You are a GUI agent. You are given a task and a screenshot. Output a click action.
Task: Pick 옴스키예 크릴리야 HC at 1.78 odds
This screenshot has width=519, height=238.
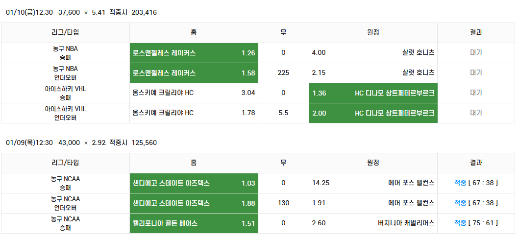(x=194, y=113)
